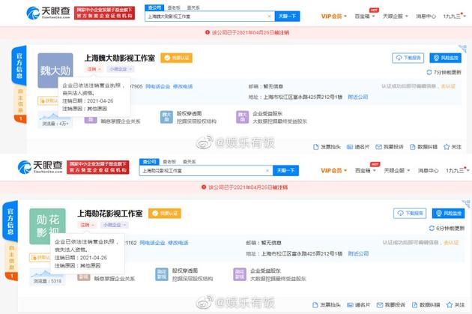Click the 德名片 icon for 魏大勋 studio

(350, 147)
